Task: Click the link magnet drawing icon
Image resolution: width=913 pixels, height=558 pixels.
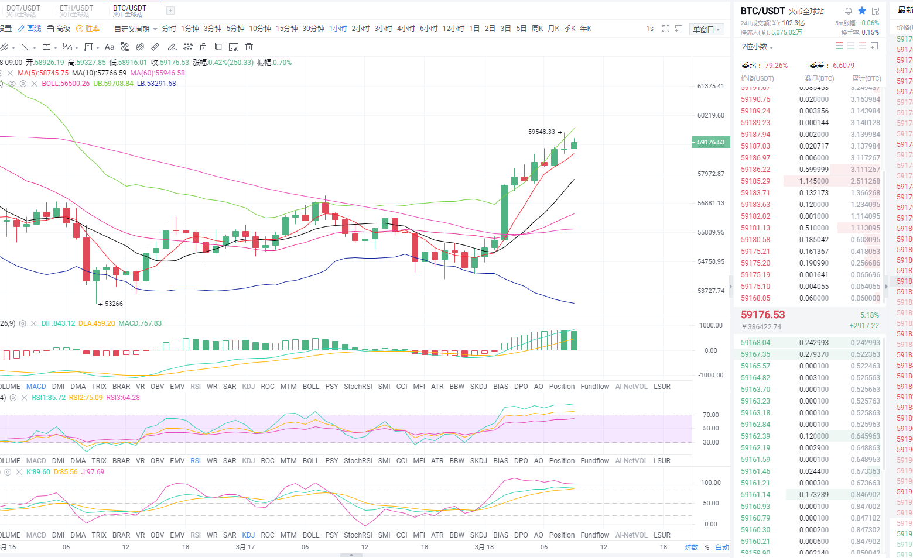Action: [x=139, y=47]
